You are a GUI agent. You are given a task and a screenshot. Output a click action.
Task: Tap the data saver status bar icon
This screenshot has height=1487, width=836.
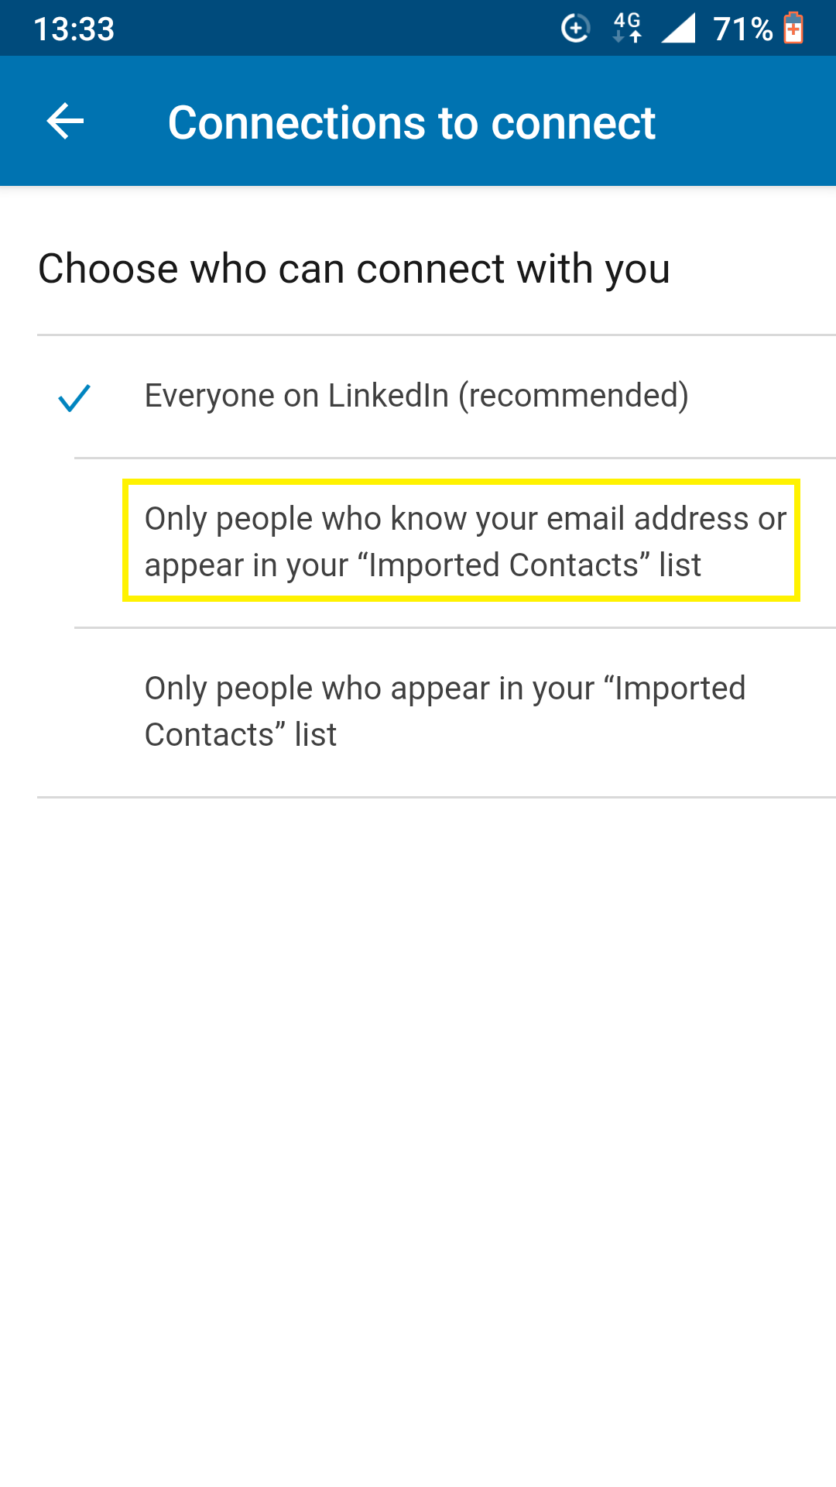pyautogui.click(x=575, y=29)
